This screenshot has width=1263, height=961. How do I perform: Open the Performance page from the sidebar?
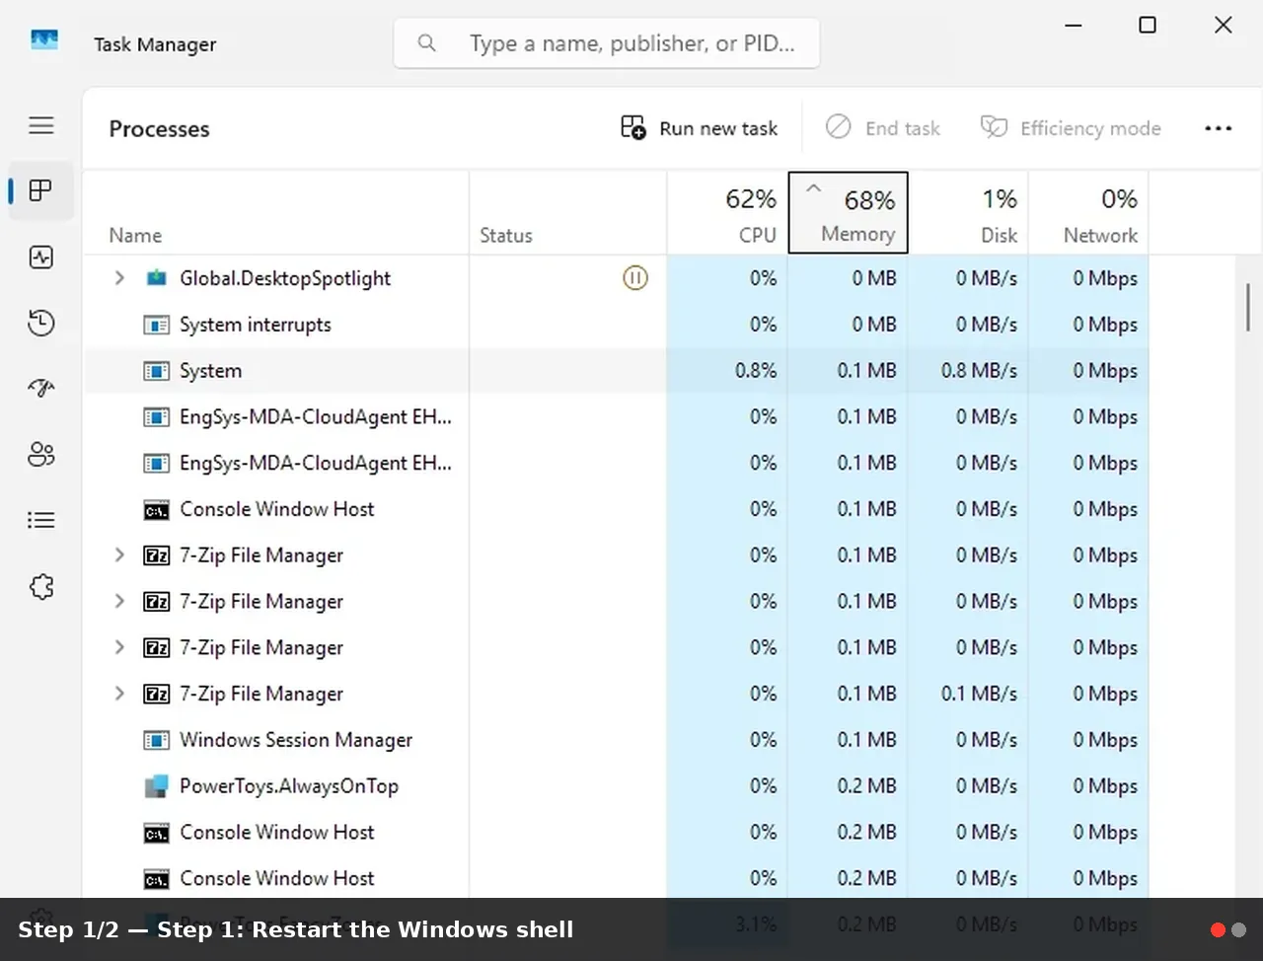(x=41, y=258)
